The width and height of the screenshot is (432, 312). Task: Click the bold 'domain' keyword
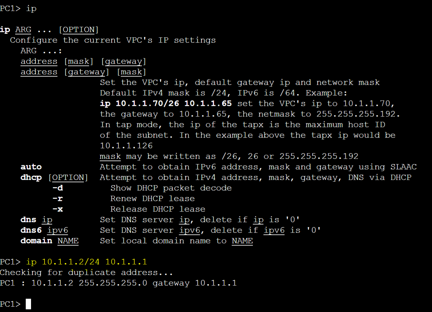click(x=36, y=241)
